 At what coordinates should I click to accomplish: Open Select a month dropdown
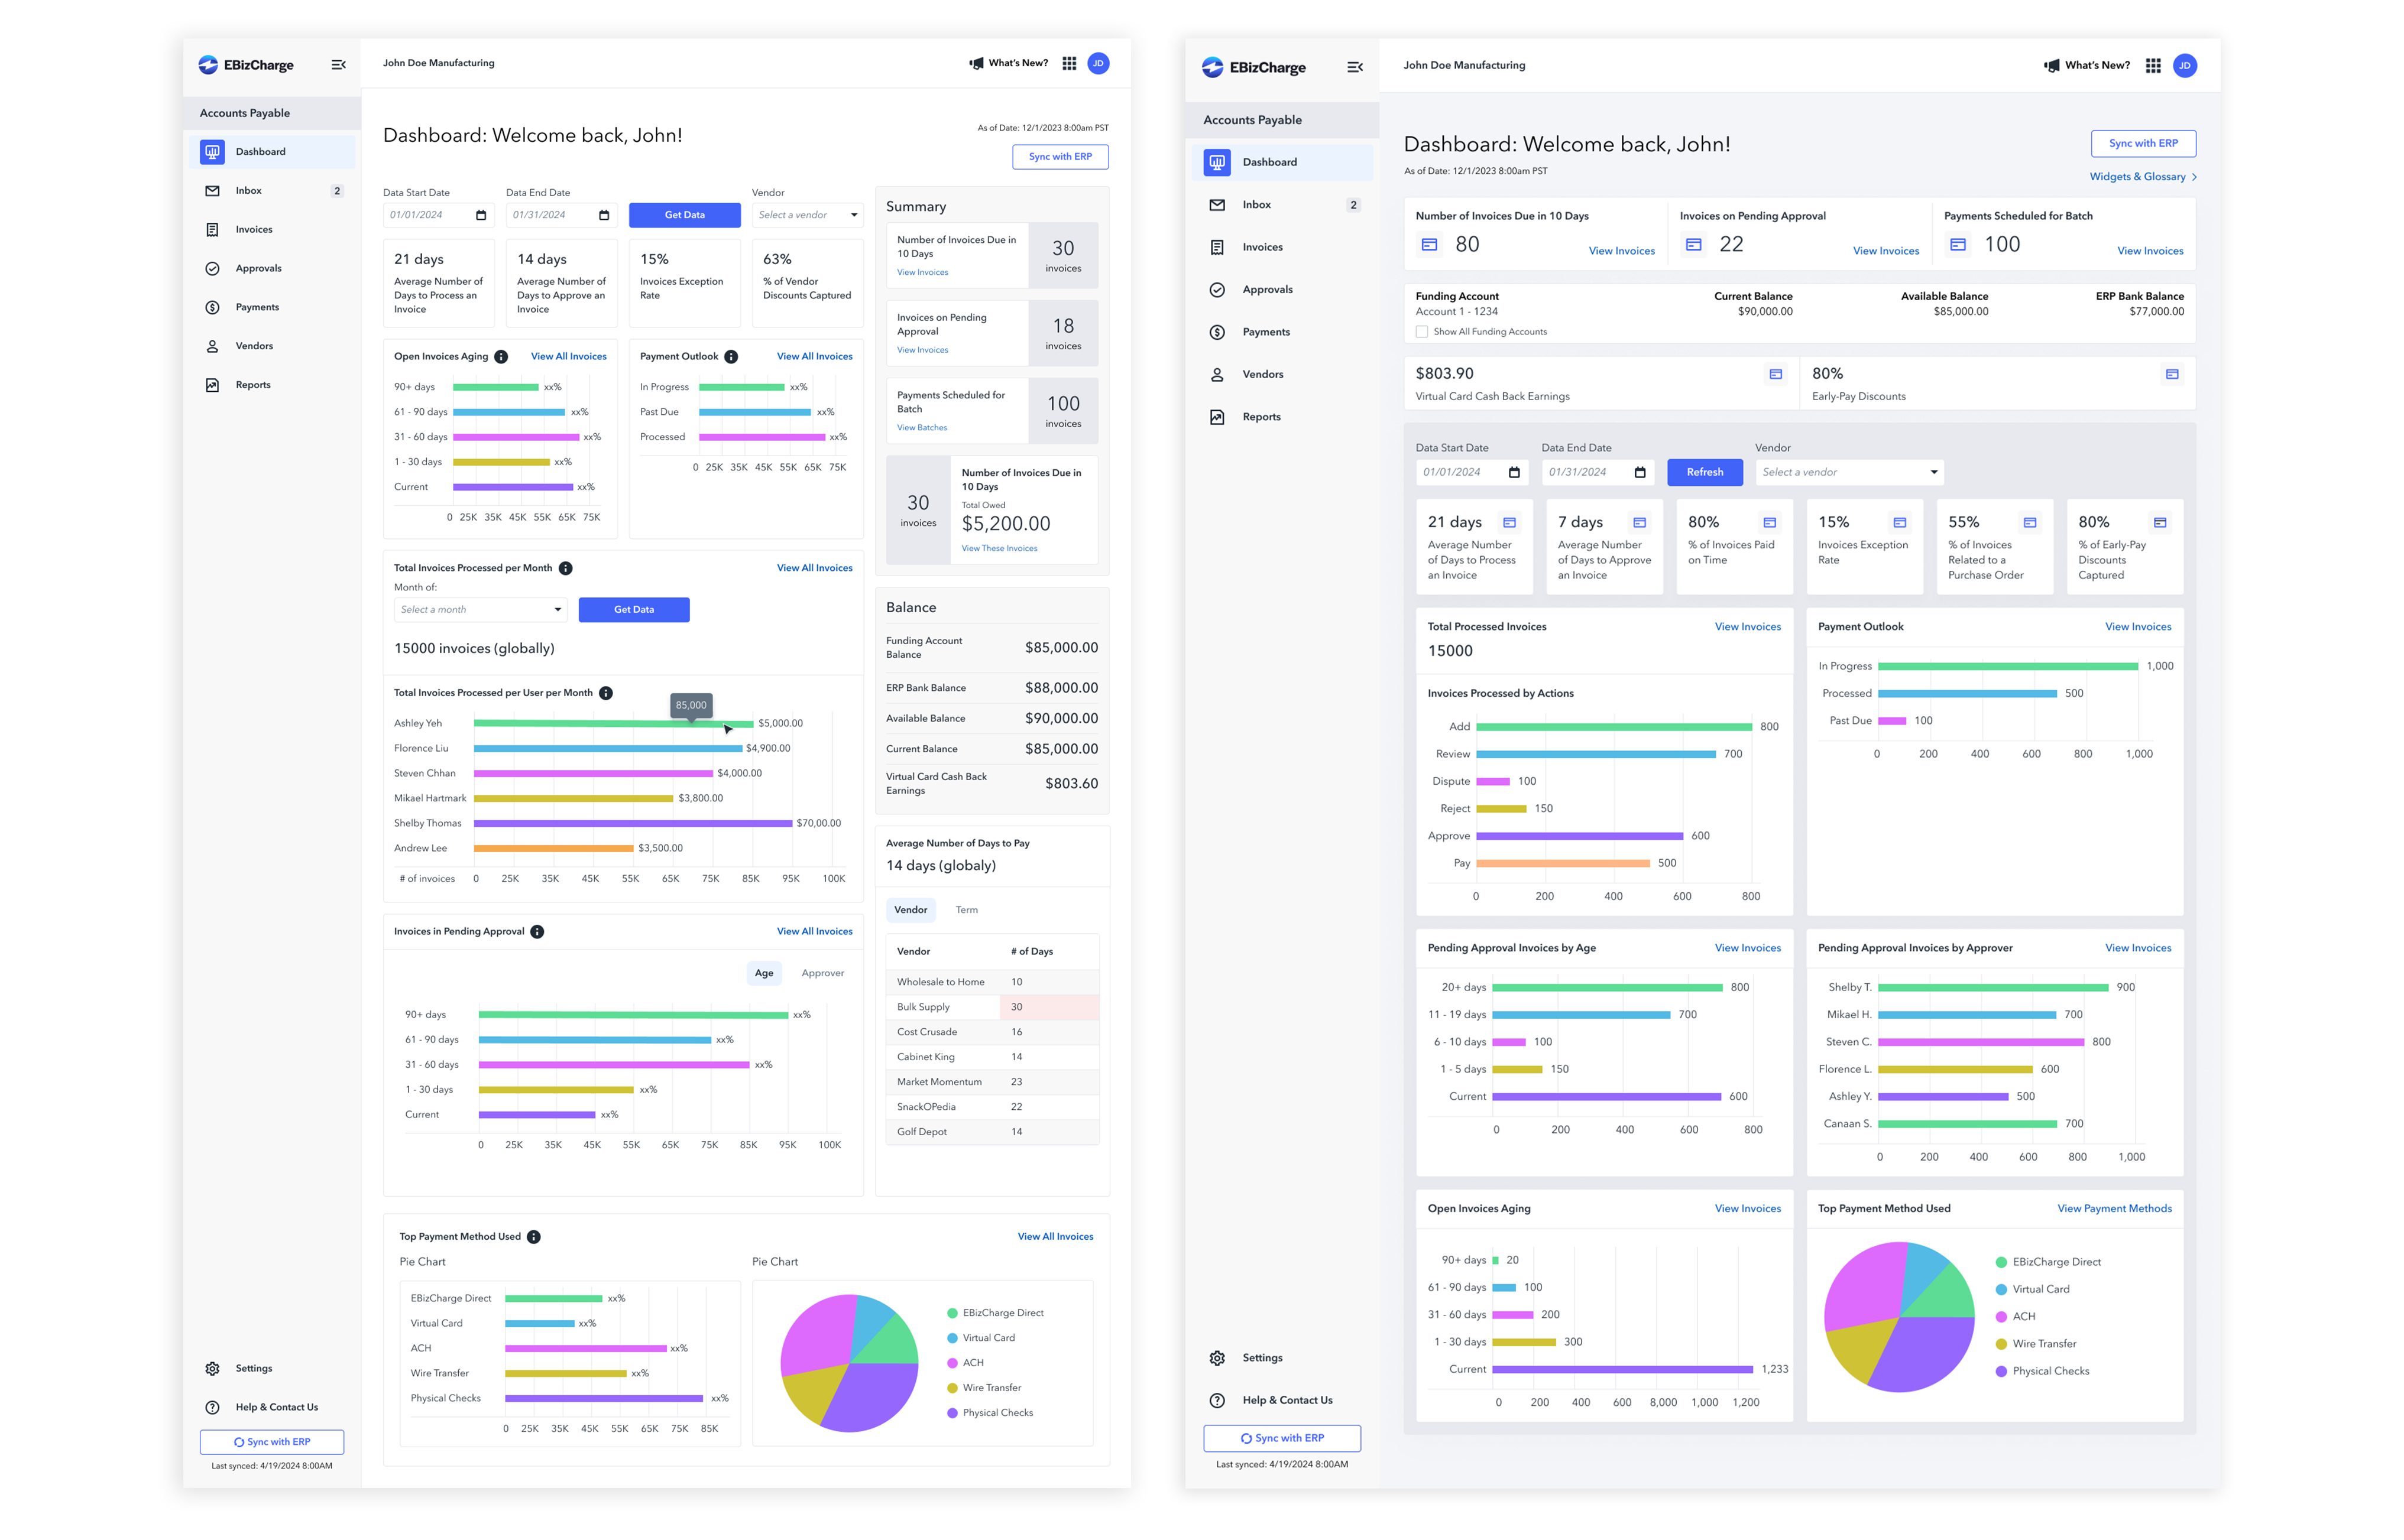[x=480, y=610]
